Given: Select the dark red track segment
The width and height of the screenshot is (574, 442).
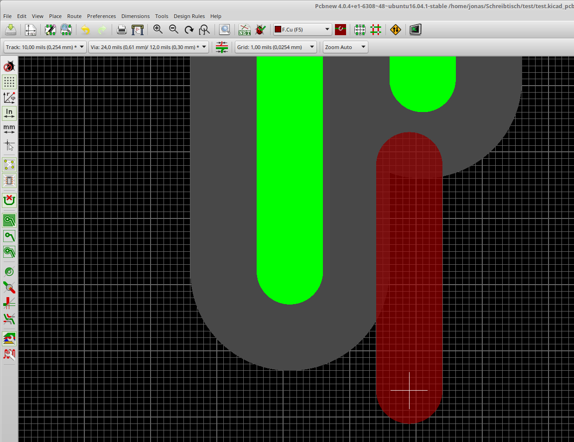Looking at the screenshot, I should click(x=409, y=278).
